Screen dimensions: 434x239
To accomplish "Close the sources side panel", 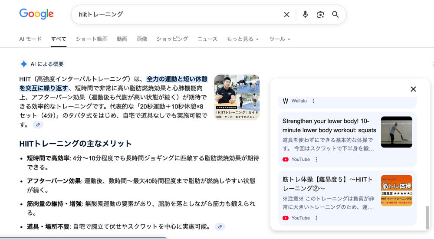I will pyautogui.click(x=413, y=89).
